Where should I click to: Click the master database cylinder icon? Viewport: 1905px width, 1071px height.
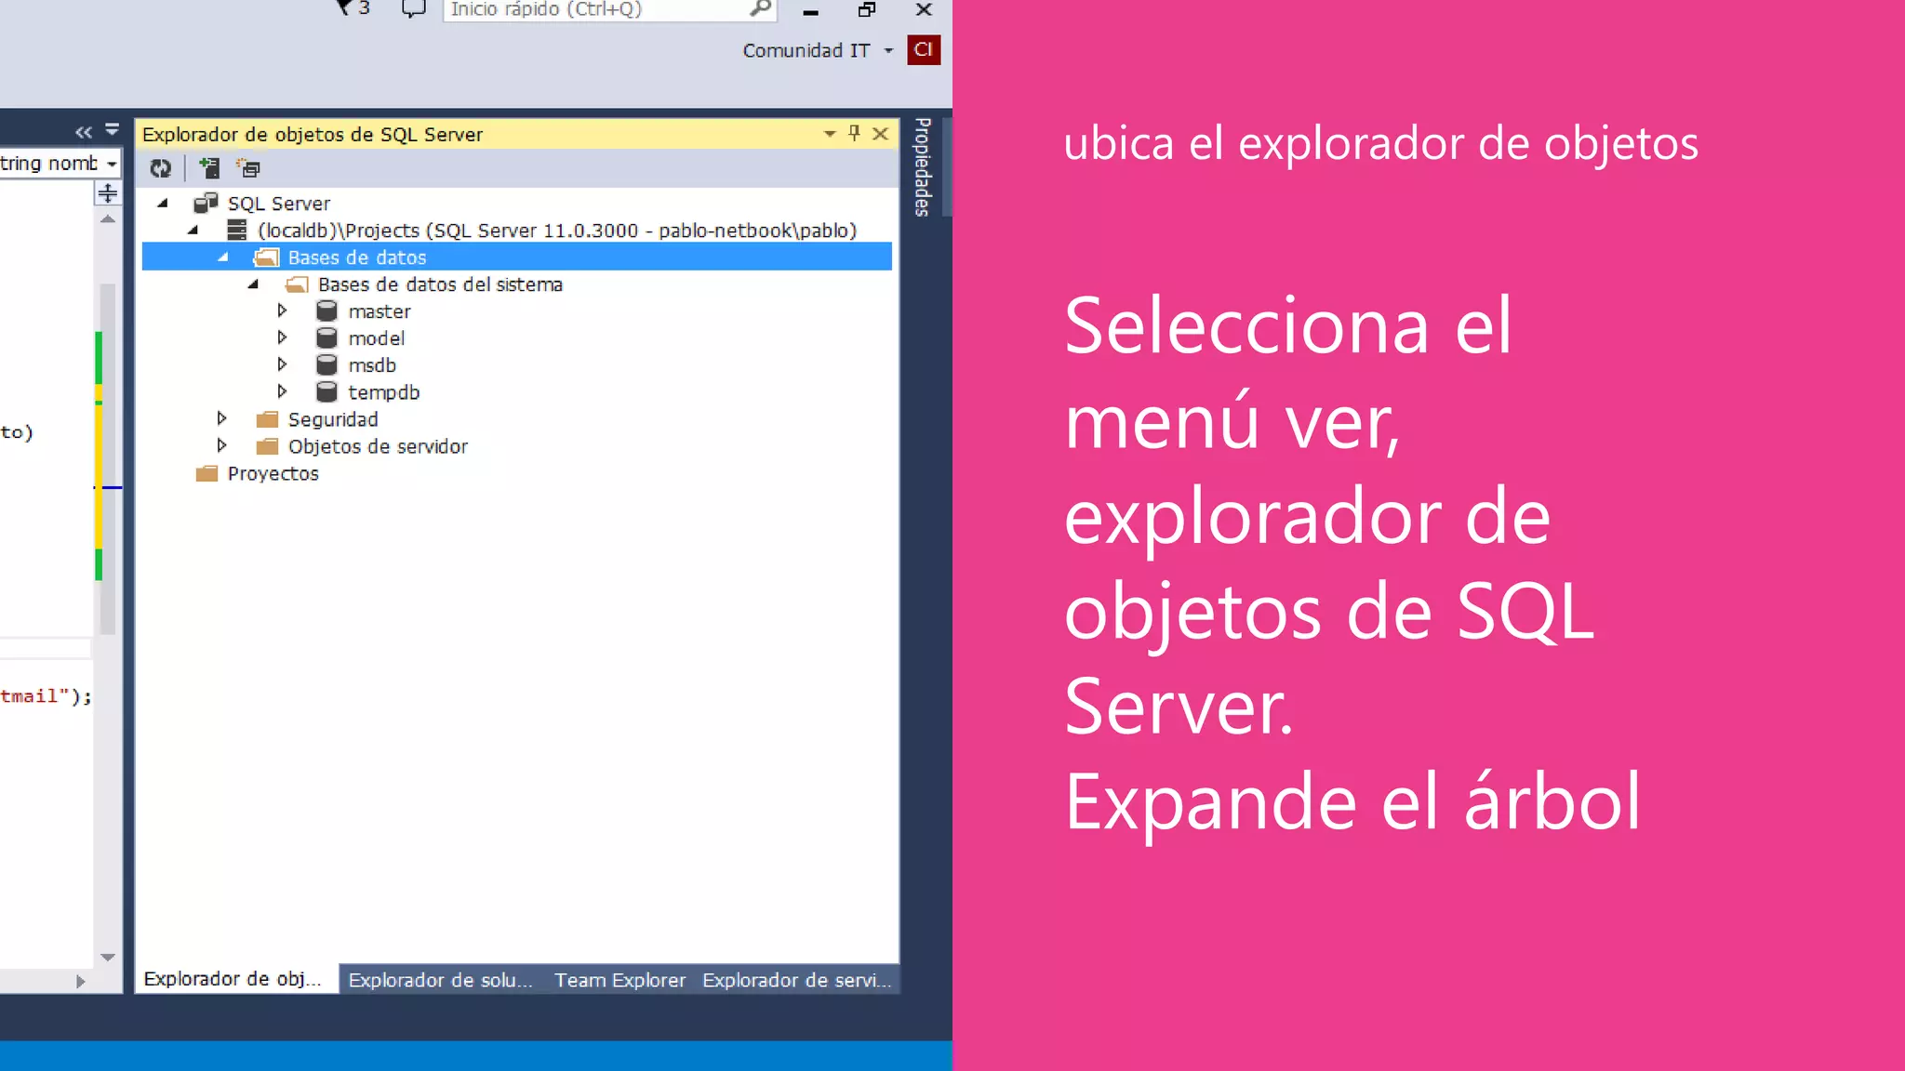[326, 311]
